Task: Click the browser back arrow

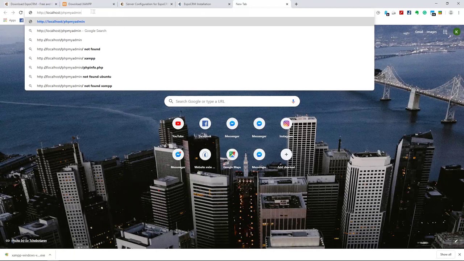Action: [x=5, y=13]
